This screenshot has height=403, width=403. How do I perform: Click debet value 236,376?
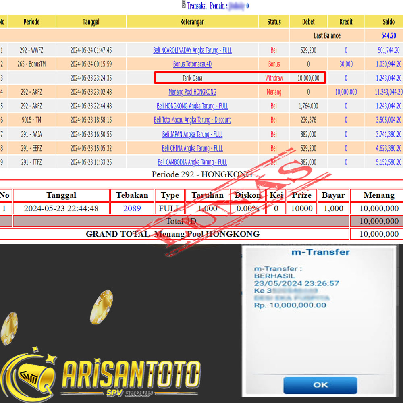pyautogui.click(x=308, y=120)
